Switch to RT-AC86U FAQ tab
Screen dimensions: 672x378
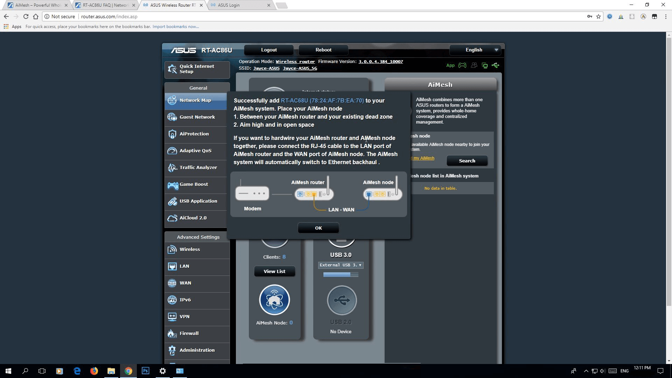pyautogui.click(x=105, y=5)
